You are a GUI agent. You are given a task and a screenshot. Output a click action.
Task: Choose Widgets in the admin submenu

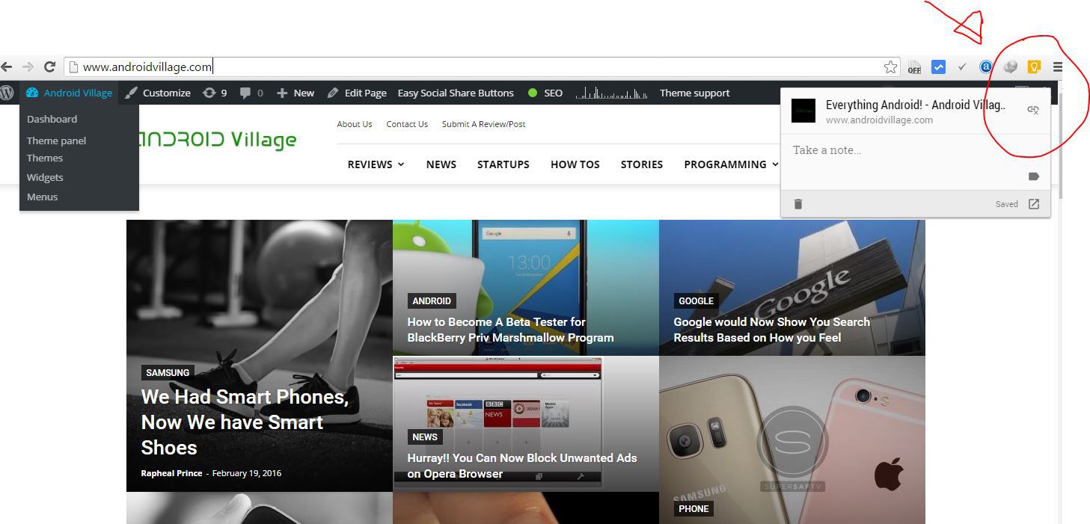tap(45, 177)
